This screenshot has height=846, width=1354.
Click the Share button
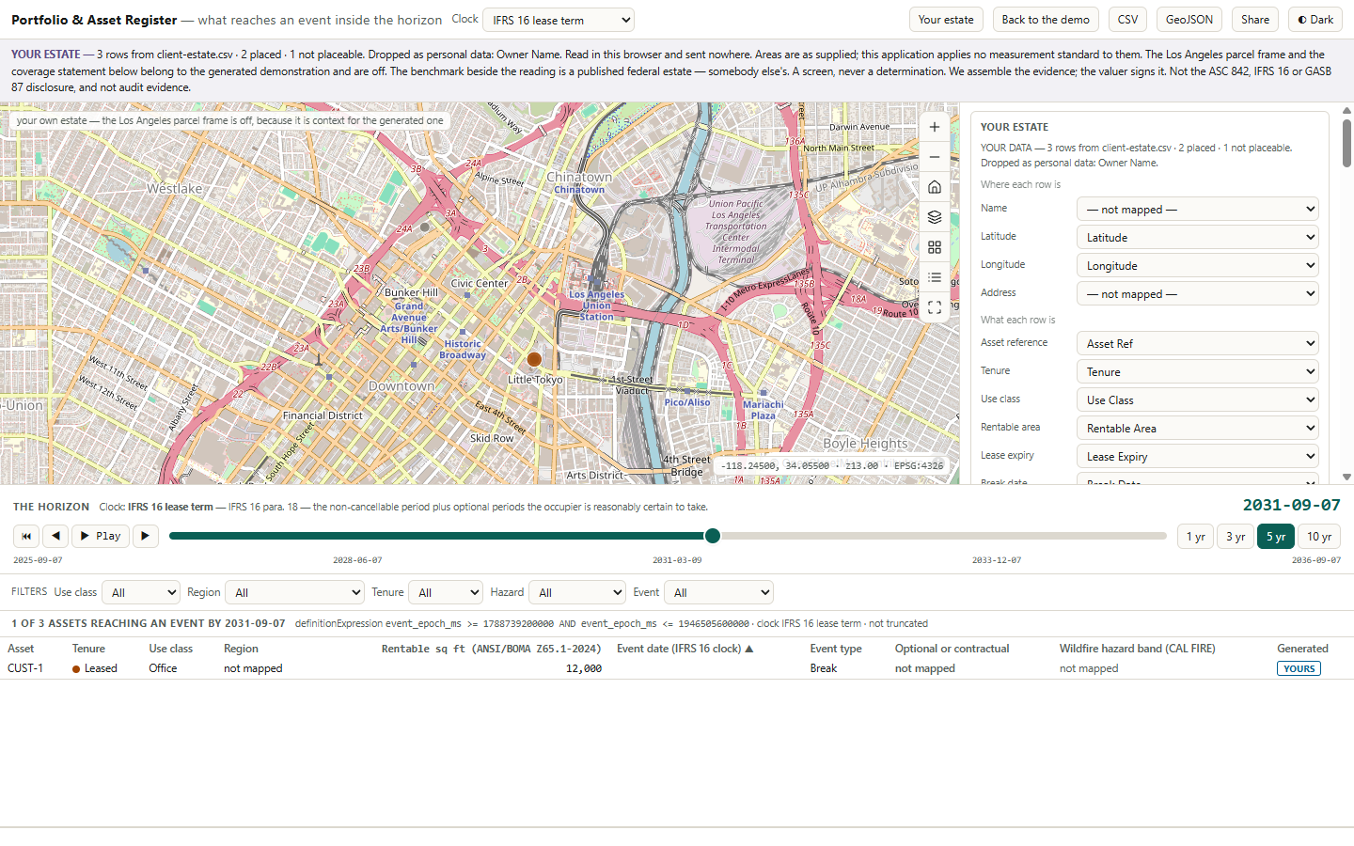[1254, 20]
